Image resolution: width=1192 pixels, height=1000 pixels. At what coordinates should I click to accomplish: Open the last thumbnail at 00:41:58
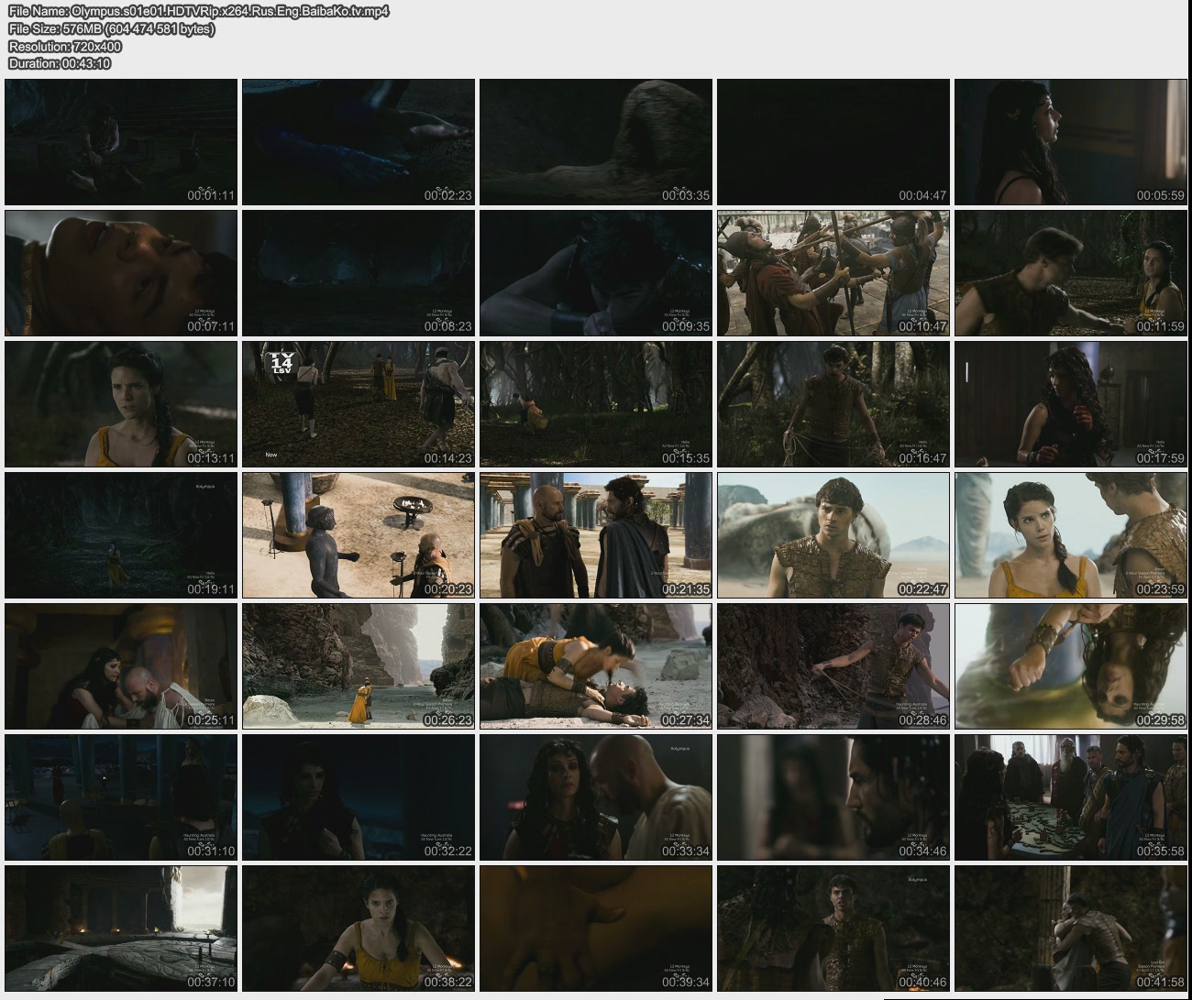point(1070,929)
